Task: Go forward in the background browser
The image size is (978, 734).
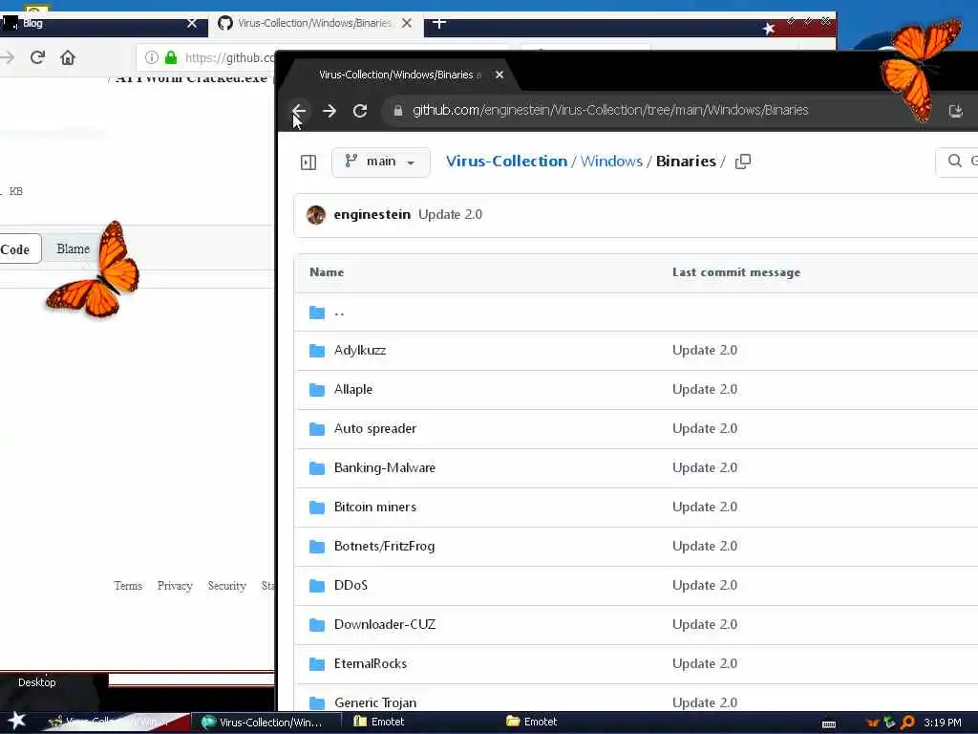Action: pos(7,57)
